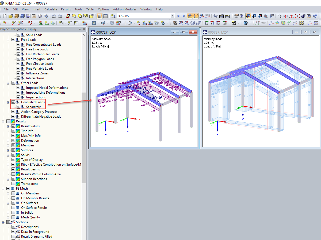Activate the right 000727, LC5 window title

(218, 32)
